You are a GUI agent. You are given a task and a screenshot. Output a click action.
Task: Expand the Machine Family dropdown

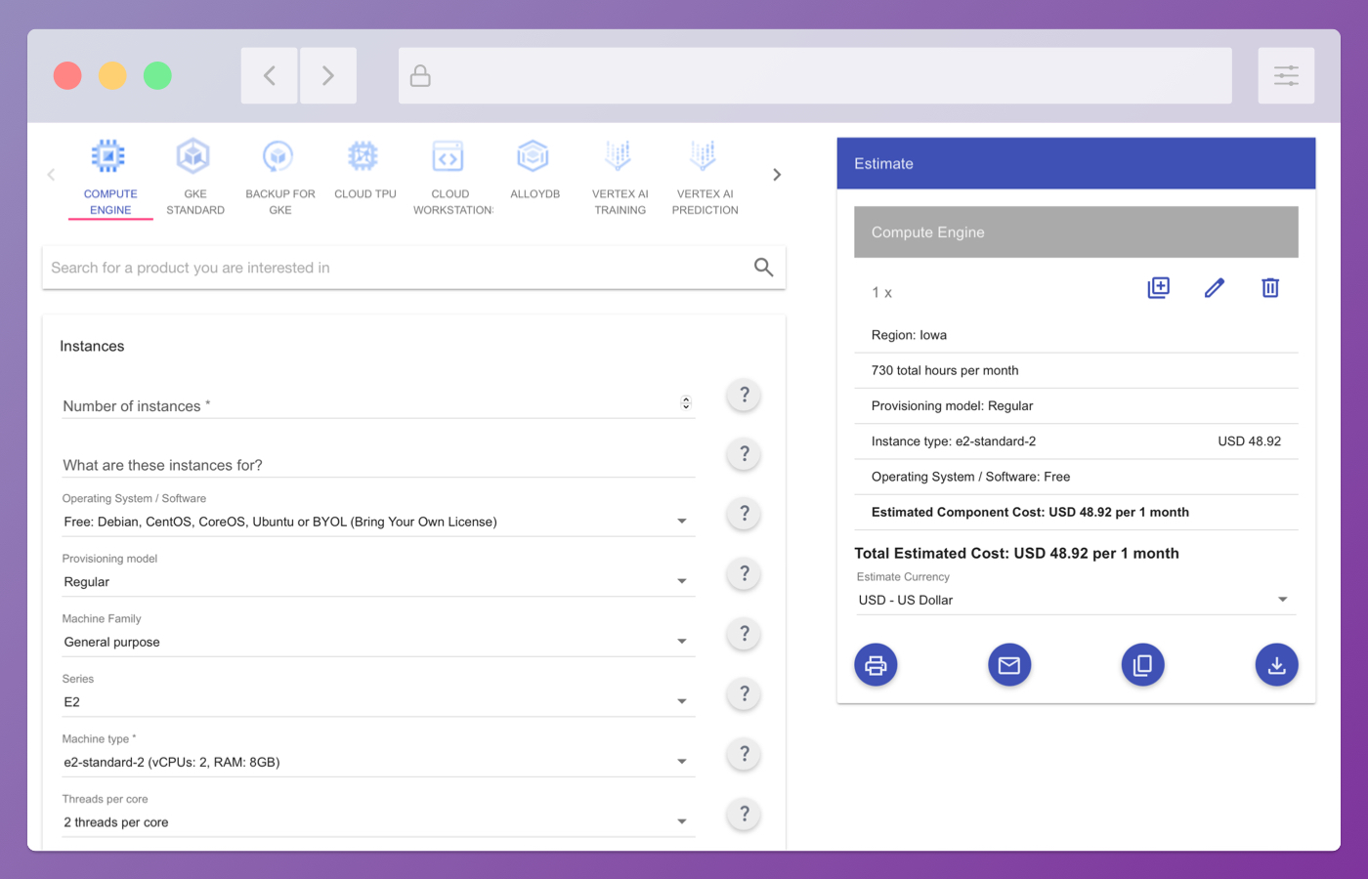click(378, 642)
